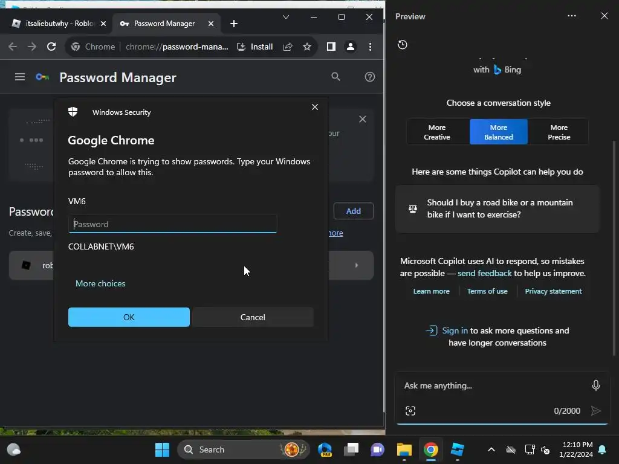Open Terms of use link
Viewport: 619px width, 464px height.
click(x=487, y=291)
